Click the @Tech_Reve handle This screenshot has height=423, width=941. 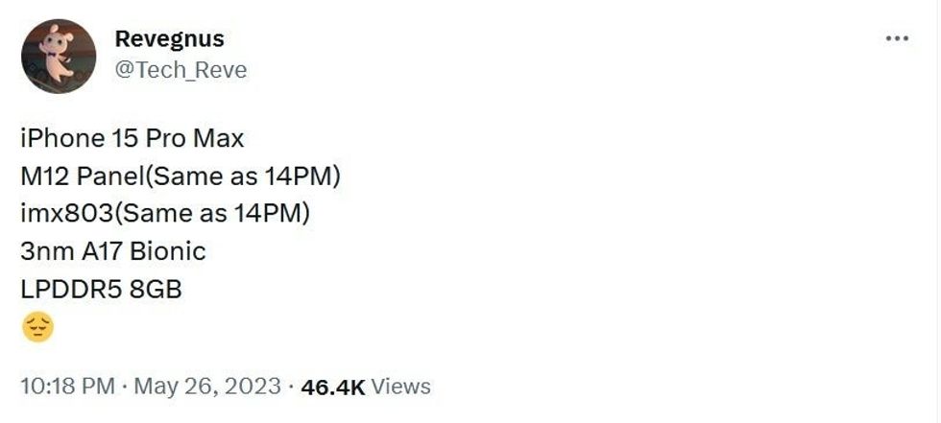pos(181,70)
